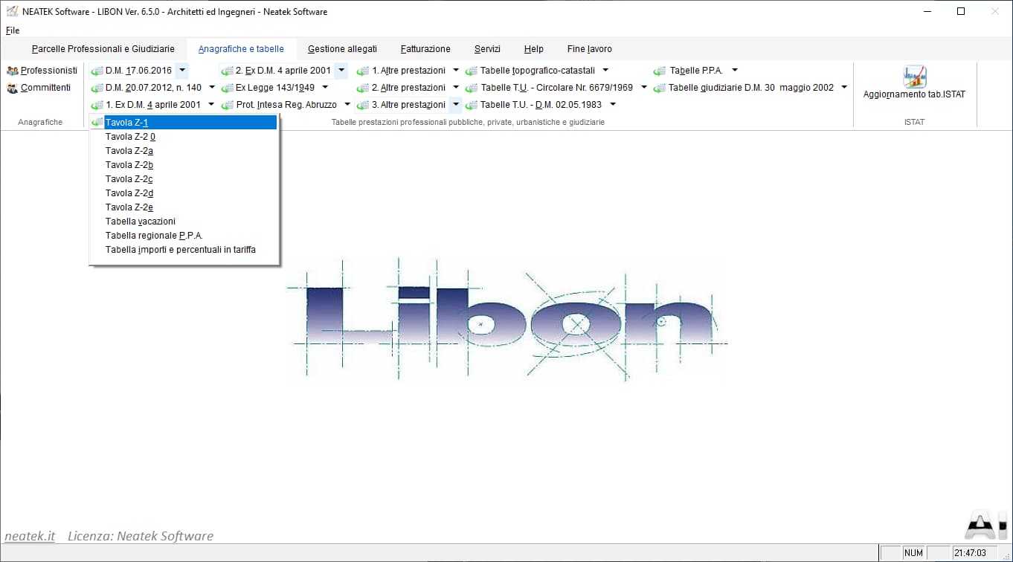Select the Fine lavoro tab
The image size is (1013, 562).
(x=589, y=49)
